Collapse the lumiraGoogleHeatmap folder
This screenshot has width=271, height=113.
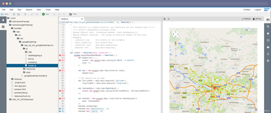pyautogui.click(x=11, y=25)
